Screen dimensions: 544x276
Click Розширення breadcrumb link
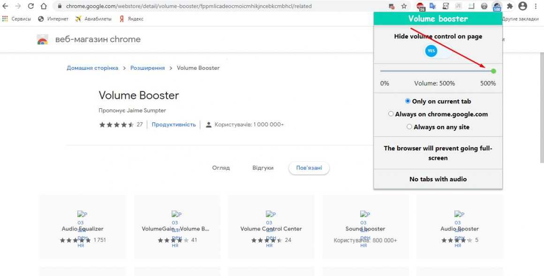click(x=147, y=68)
